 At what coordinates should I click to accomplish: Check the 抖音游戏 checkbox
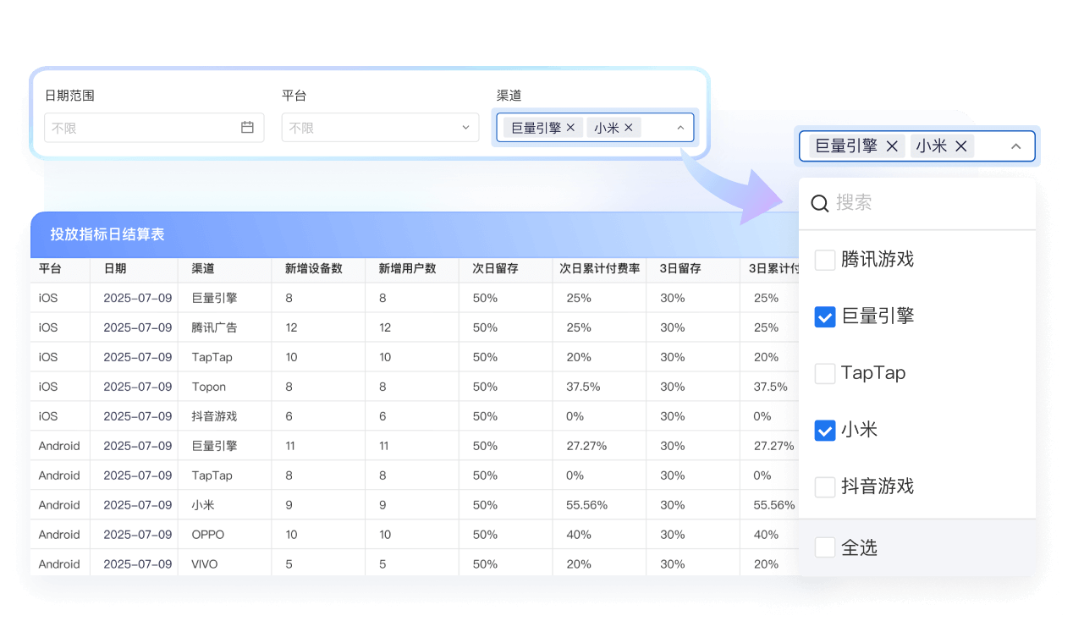[824, 486]
